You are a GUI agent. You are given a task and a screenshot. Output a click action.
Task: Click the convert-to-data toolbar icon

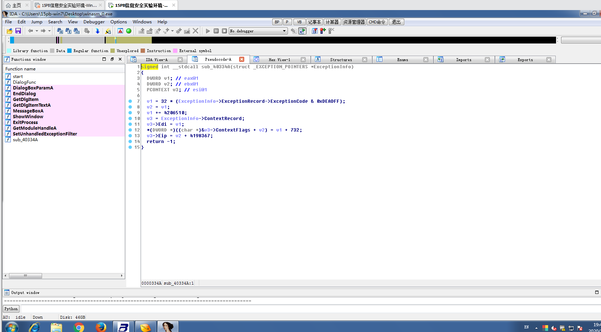[150, 31]
